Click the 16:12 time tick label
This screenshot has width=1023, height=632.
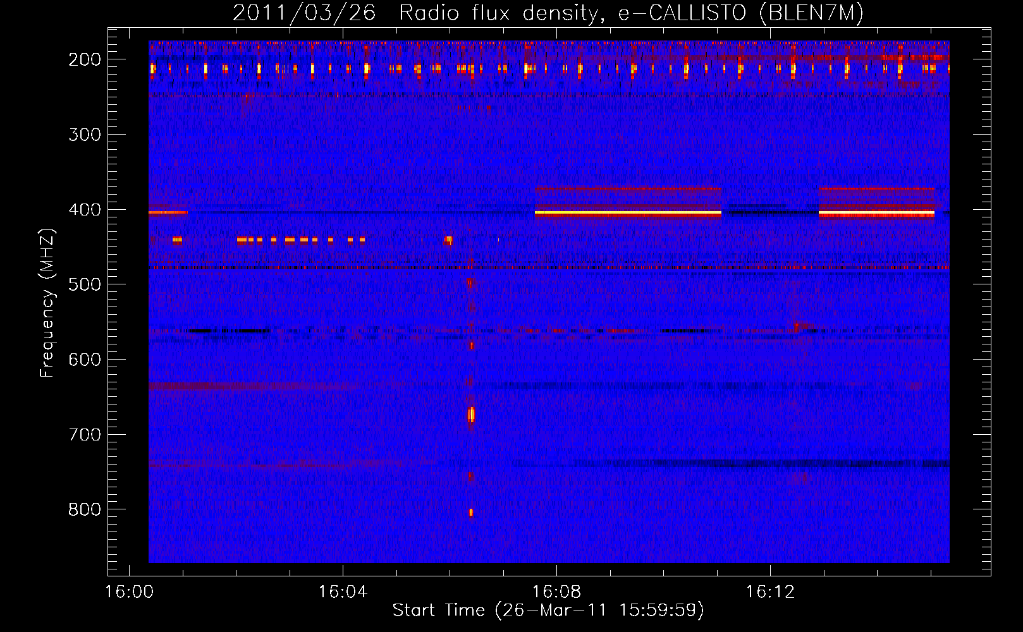(x=770, y=592)
